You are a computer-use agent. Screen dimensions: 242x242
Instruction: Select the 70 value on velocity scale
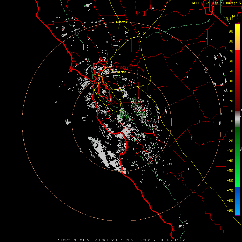(231, 51)
